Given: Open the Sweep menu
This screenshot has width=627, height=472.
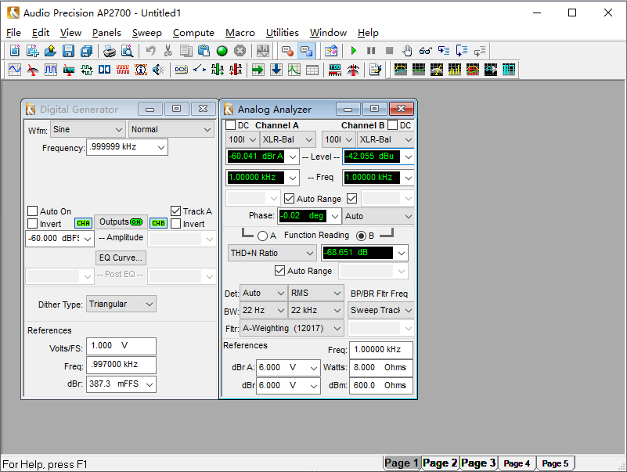Looking at the screenshot, I should coord(146,33).
